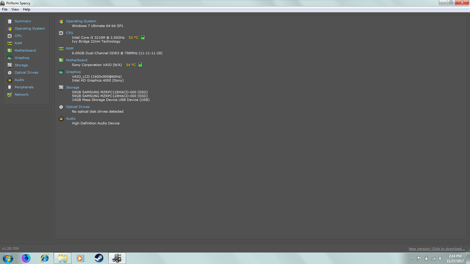Select 'Intel HD Graphics 4000 (Sony)' text
Viewport: 470px width, 264px height.
[x=98, y=80]
